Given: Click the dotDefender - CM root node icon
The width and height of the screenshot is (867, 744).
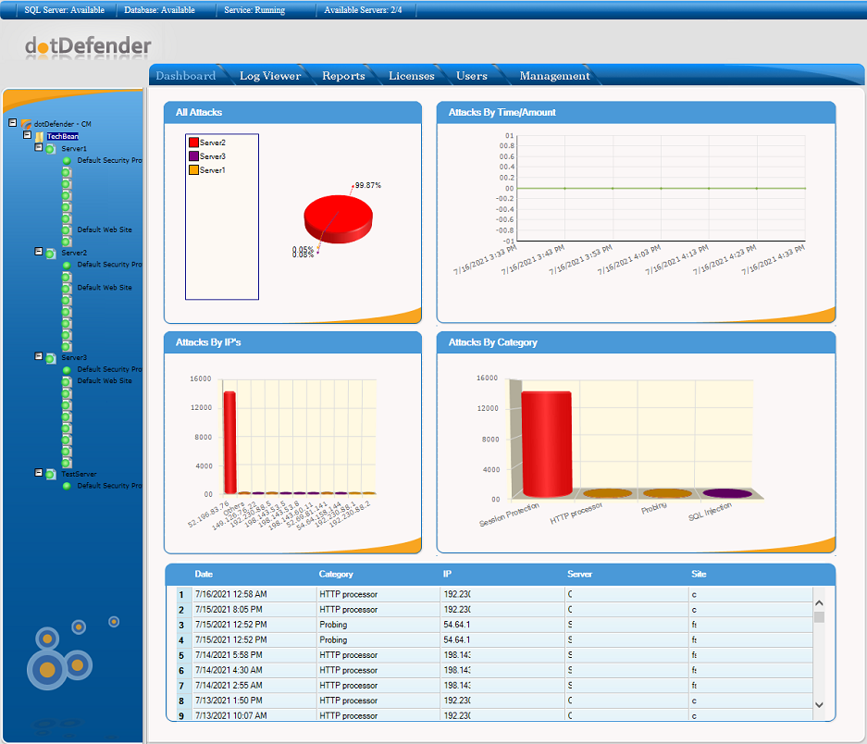Looking at the screenshot, I should [x=26, y=124].
